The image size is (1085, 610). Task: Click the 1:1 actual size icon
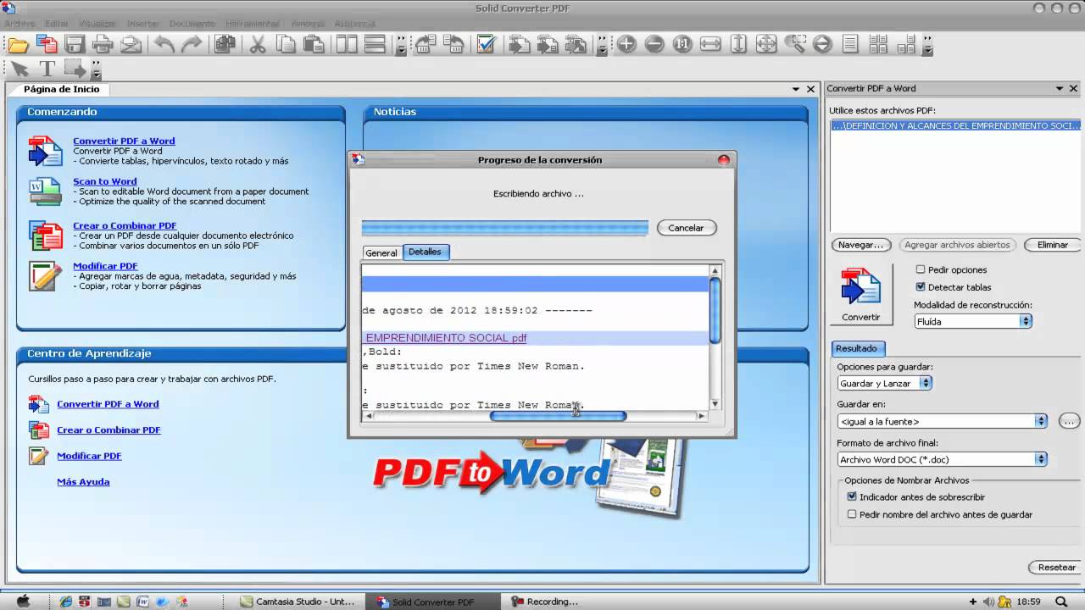click(682, 45)
